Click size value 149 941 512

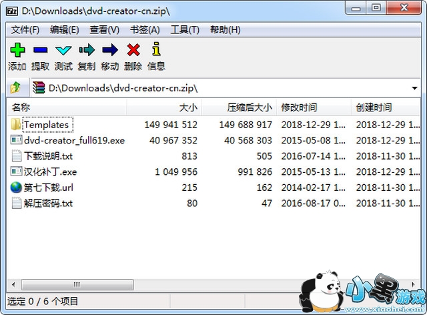tap(171, 125)
